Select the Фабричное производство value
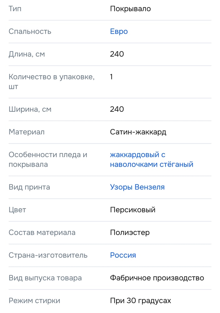220x313 pixels. (x=157, y=278)
